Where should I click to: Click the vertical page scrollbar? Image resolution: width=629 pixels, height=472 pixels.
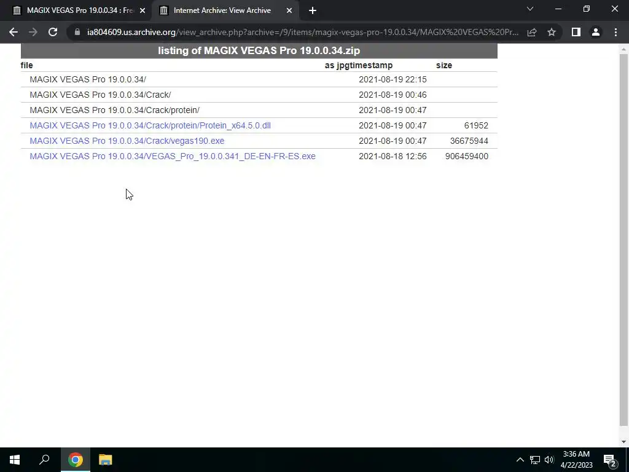pyautogui.click(x=623, y=239)
